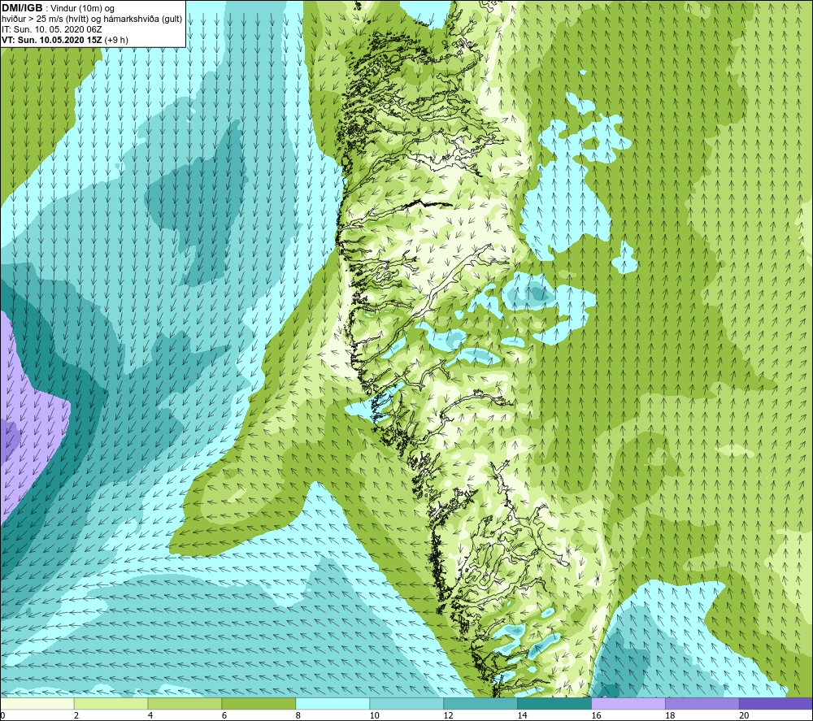
Task: Click the 18-20 m/s medium purple legend swatch
Action: [702, 703]
